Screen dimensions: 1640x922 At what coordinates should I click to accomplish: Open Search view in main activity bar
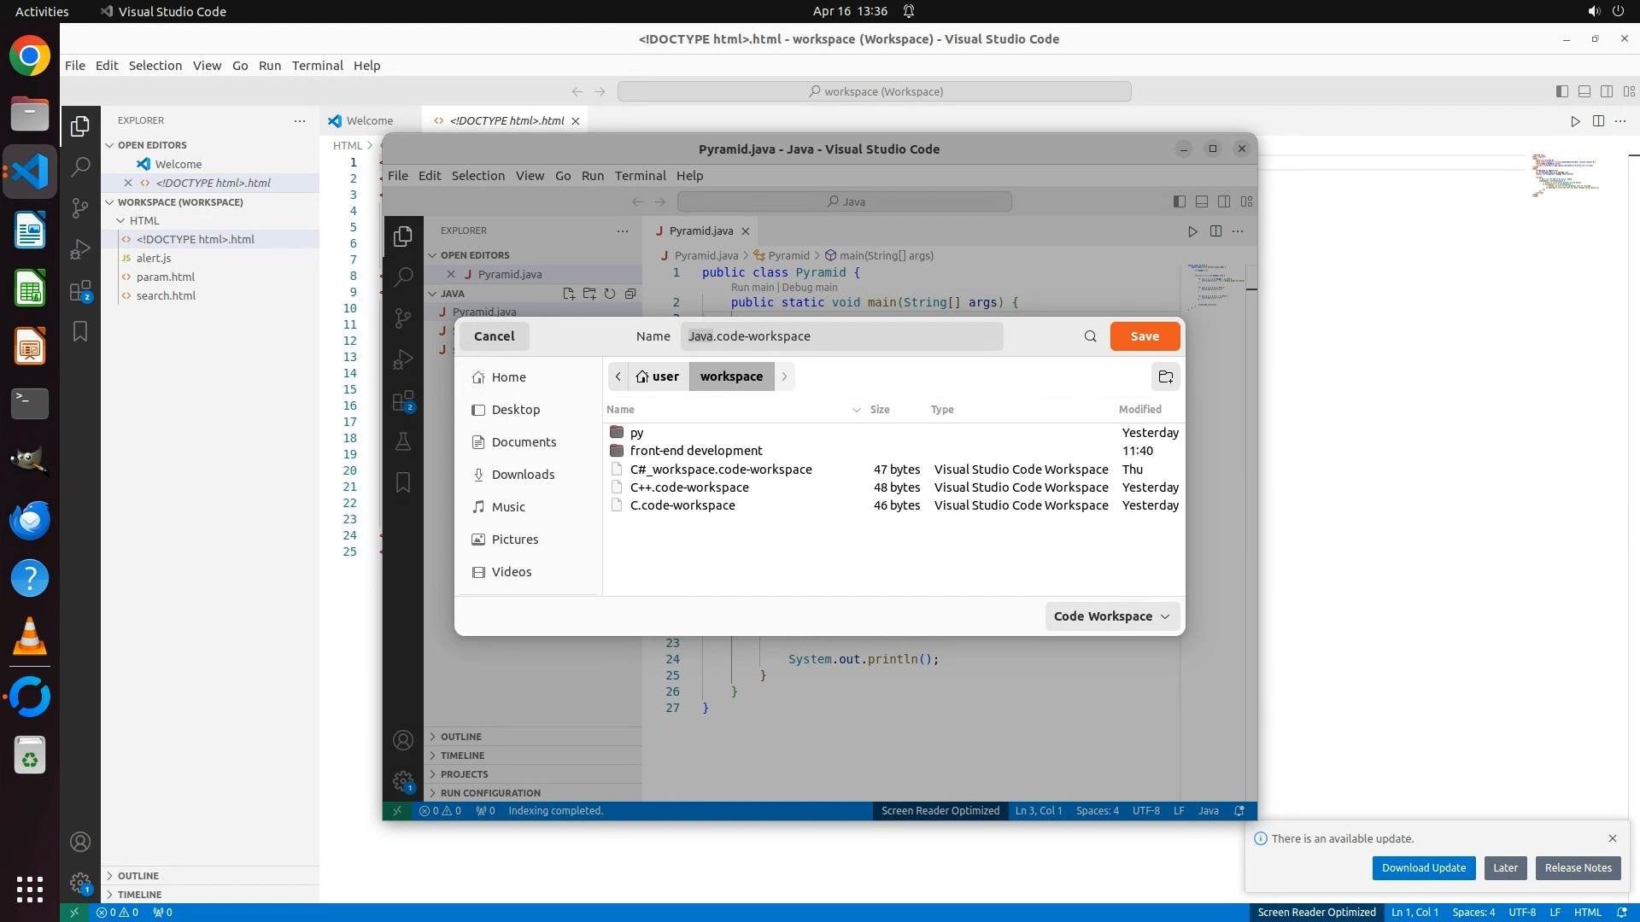click(80, 166)
